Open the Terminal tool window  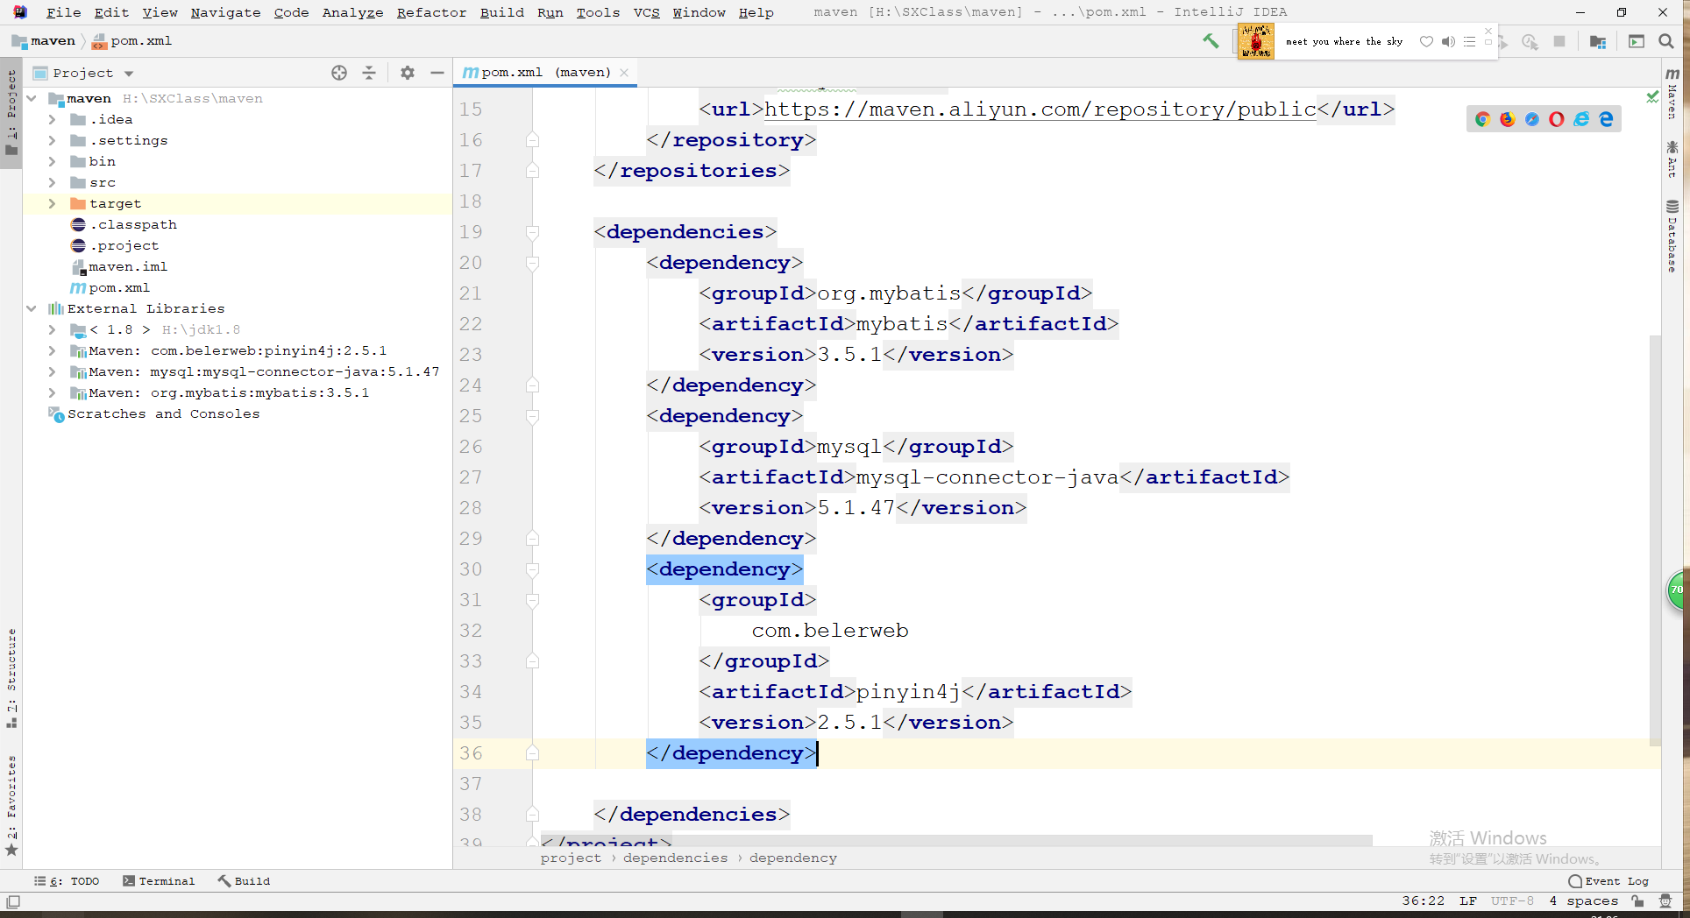(x=159, y=881)
